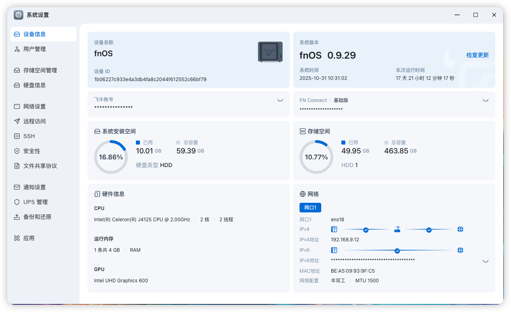Screen dimensions: 511x312
Task: Maximize the 系统设置 window
Action: point(476,15)
